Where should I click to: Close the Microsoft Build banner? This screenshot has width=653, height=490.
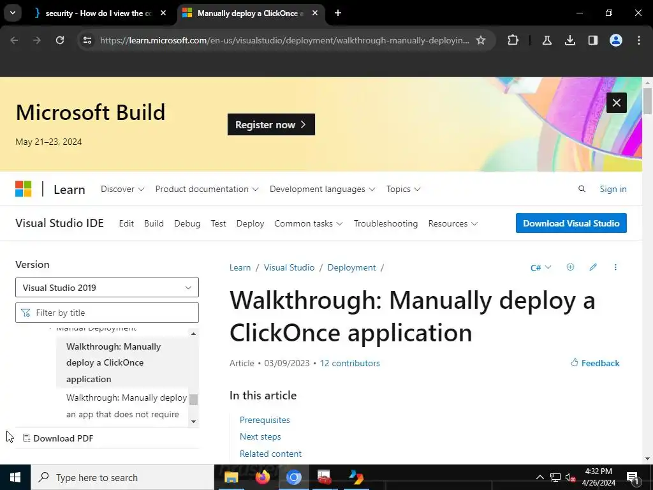coord(617,103)
